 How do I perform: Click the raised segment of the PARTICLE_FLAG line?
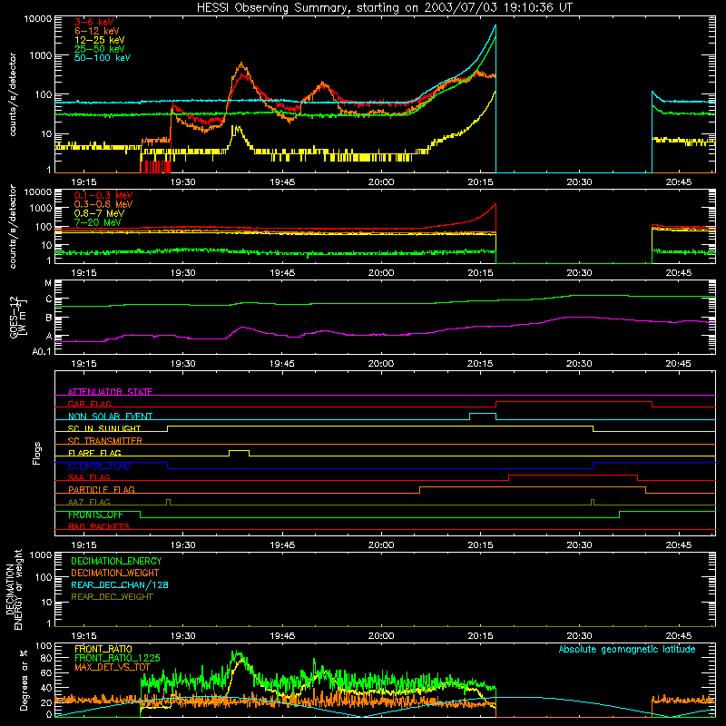click(x=533, y=487)
